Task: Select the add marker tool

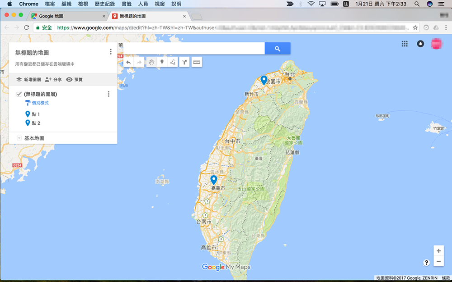Action: click(162, 62)
